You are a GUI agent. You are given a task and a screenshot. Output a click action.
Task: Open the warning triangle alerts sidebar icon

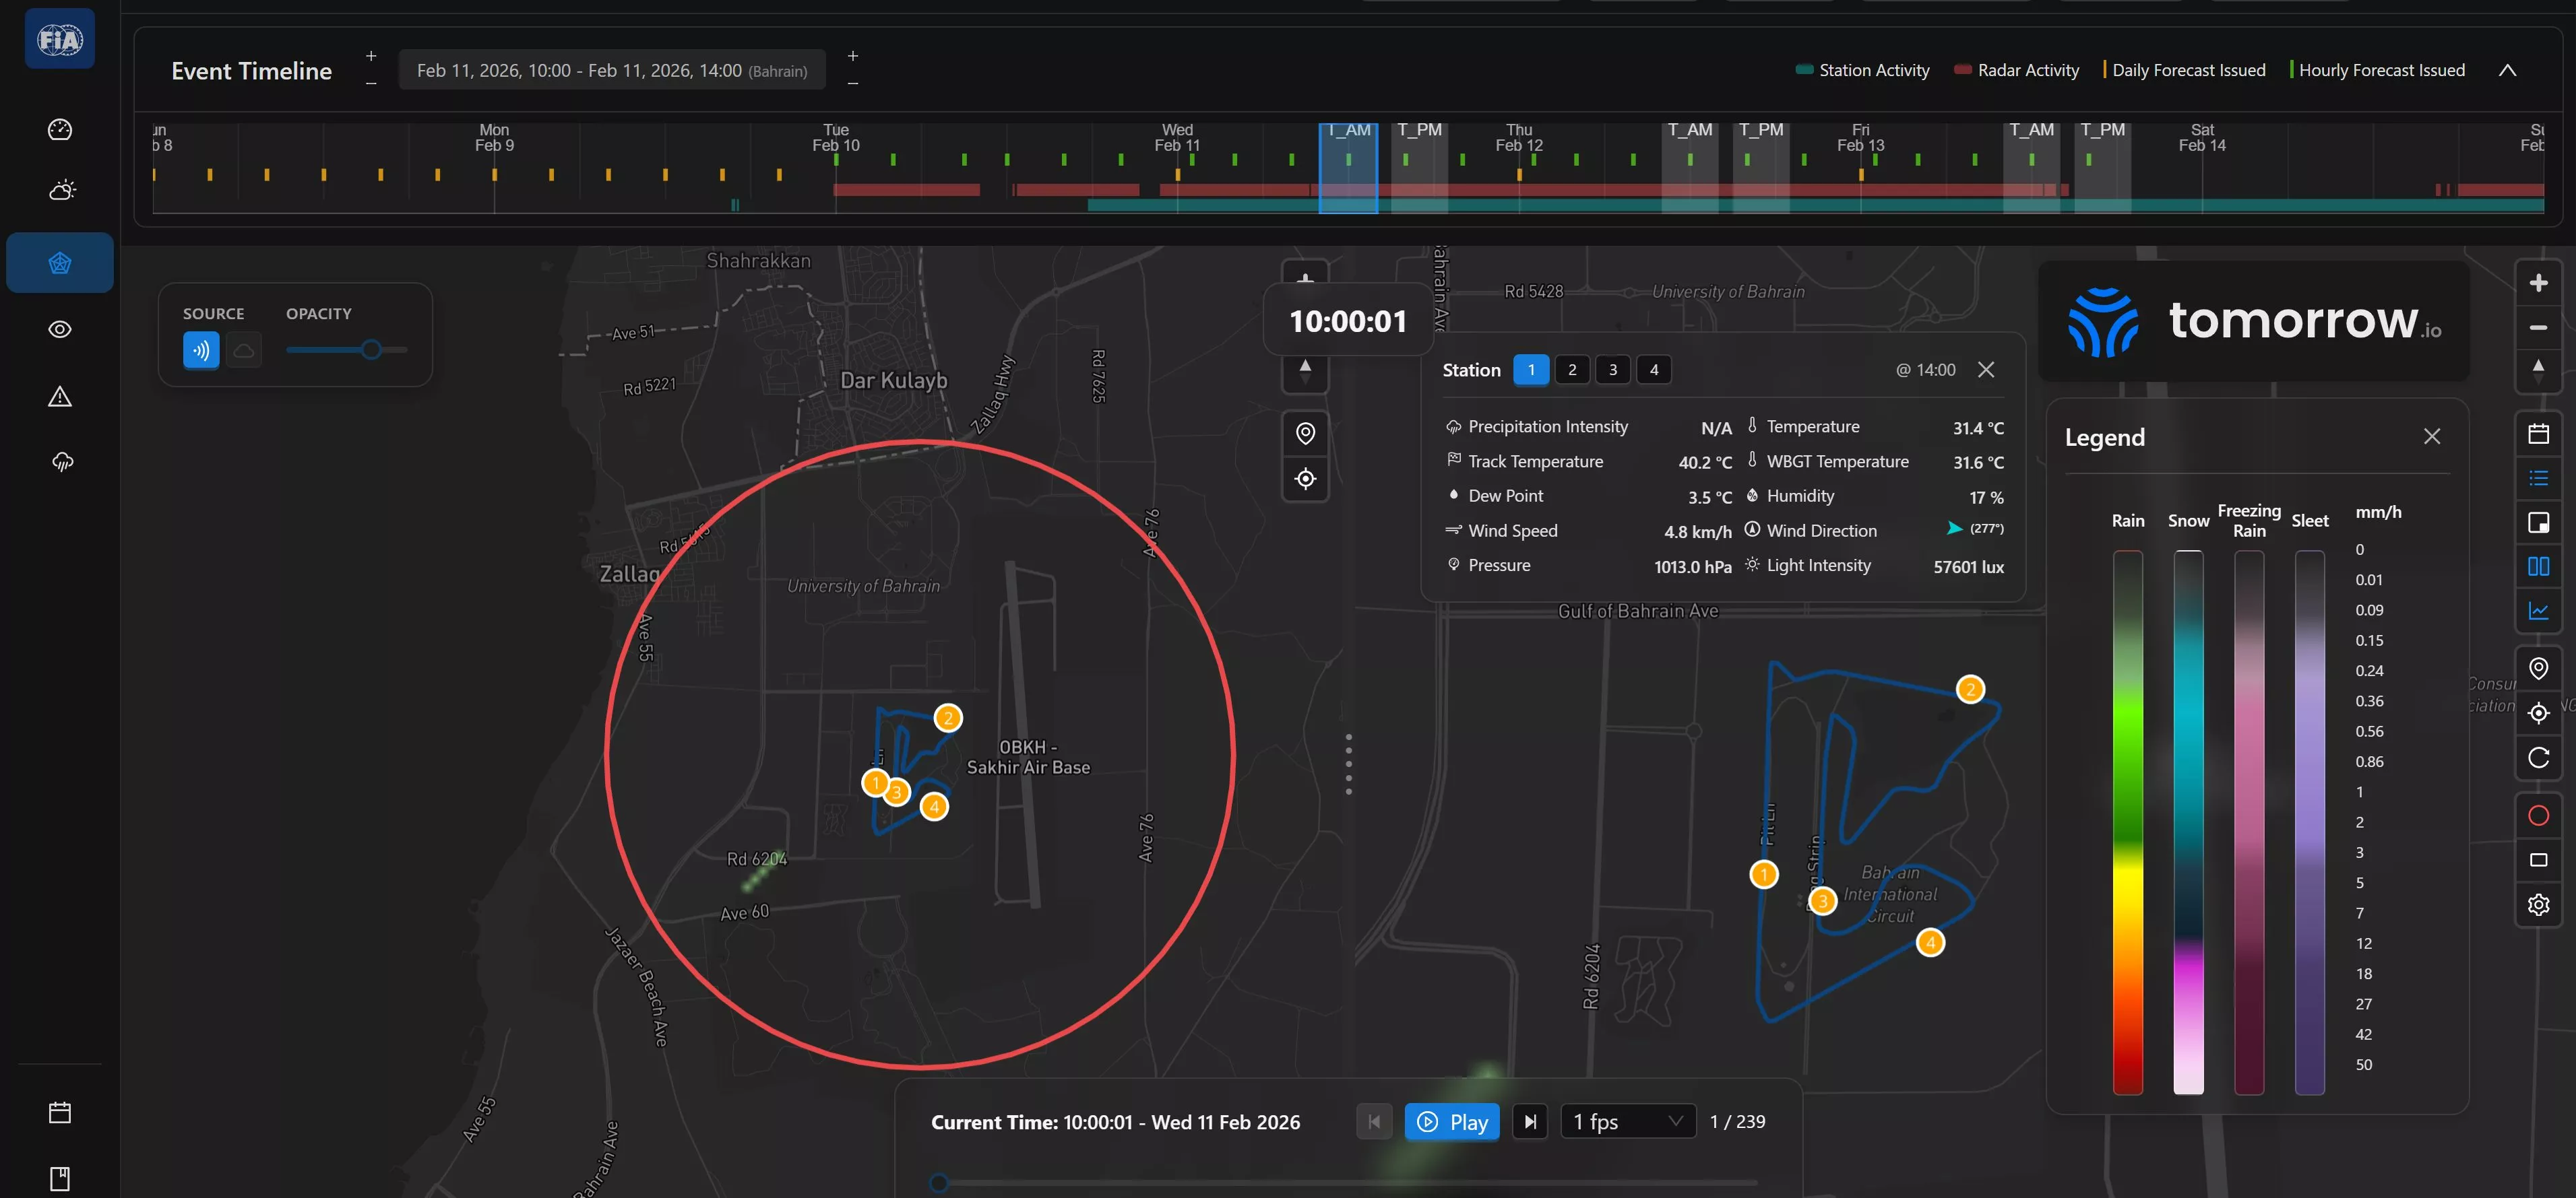coord(60,397)
